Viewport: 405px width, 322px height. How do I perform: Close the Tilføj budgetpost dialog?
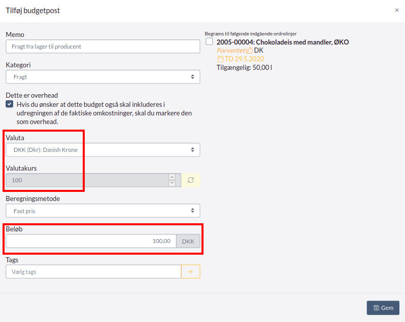397,10
